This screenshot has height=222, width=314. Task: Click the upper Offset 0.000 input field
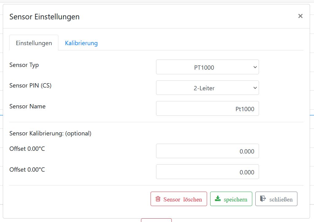(207, 151)
